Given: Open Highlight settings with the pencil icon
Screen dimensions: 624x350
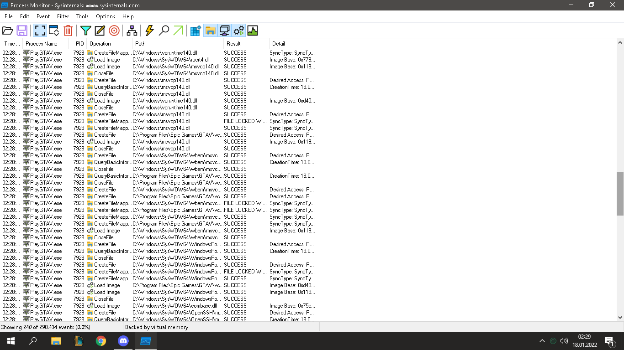Looking at the screenshot, I should (x=100, y=31).
